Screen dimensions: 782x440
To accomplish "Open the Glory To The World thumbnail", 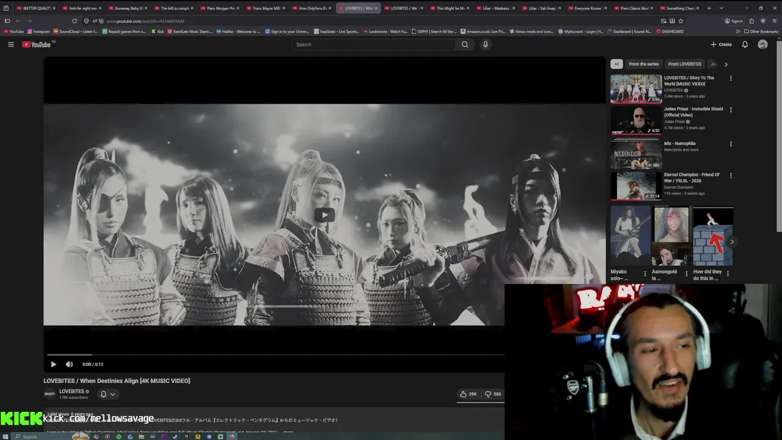I will 636,89.
